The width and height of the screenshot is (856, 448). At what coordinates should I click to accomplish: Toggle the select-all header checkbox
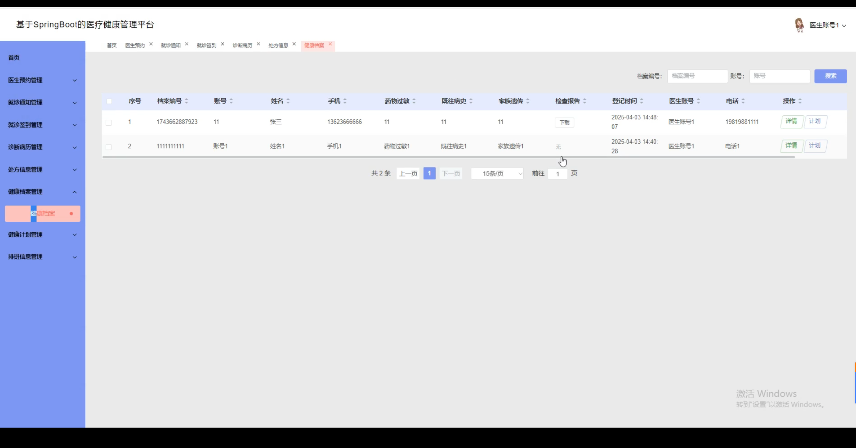(109, 101)
